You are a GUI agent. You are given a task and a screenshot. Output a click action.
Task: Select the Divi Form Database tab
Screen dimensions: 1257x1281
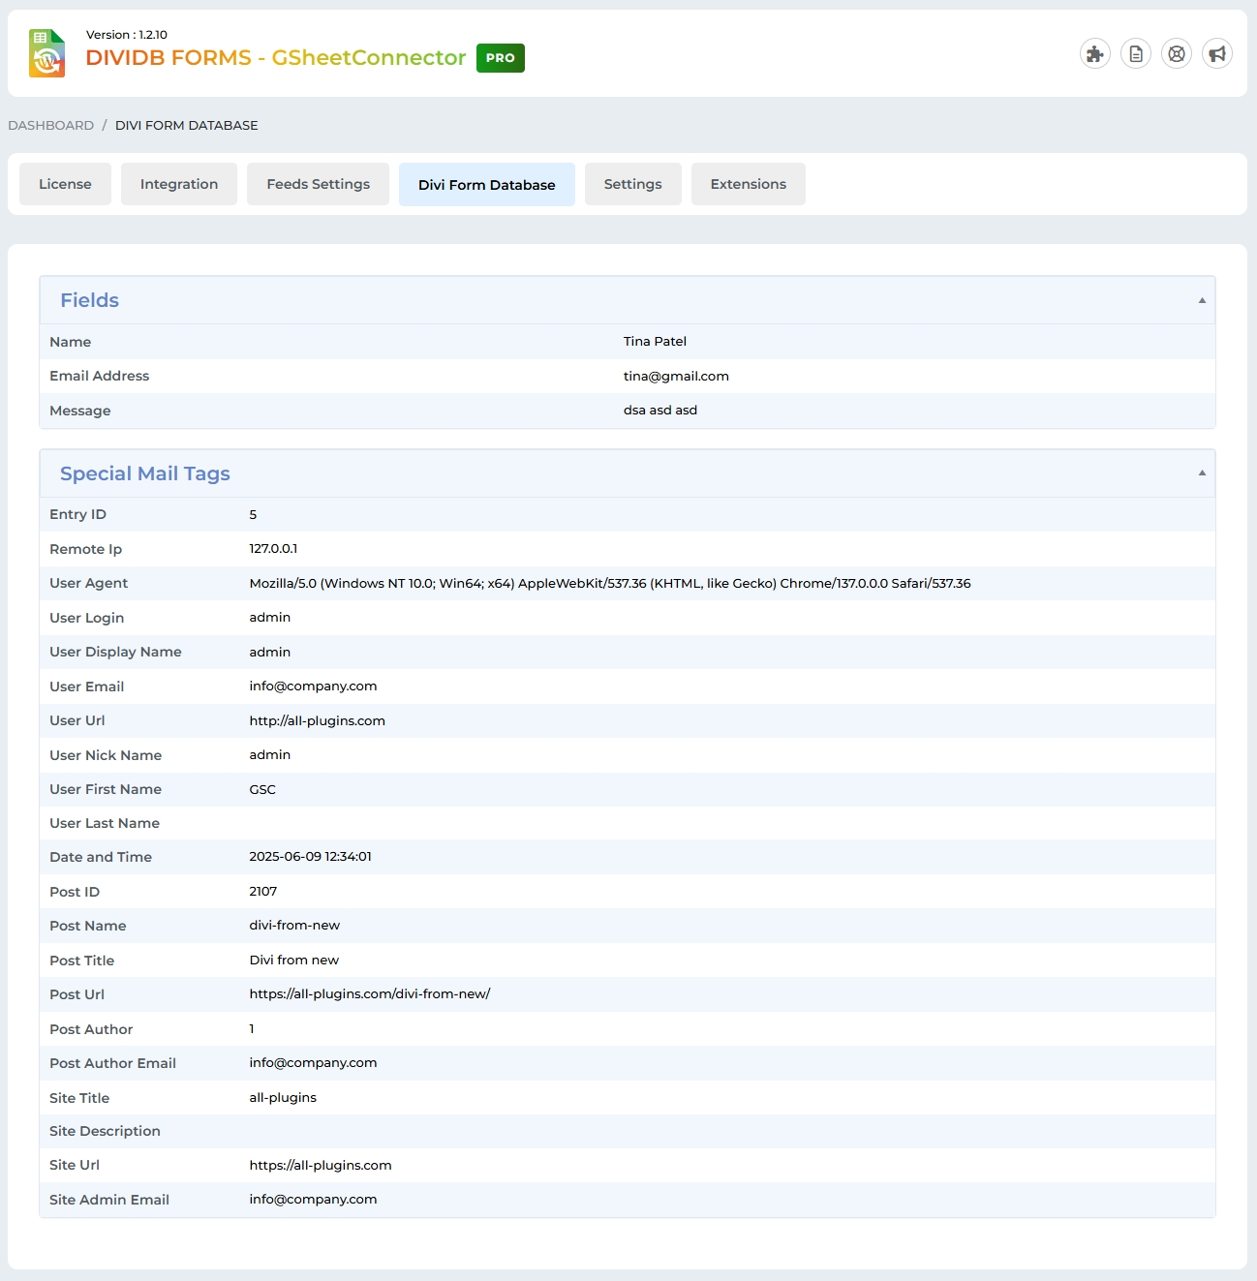point(486,185)
